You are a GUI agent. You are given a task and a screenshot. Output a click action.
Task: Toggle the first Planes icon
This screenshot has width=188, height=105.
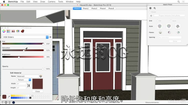pyautogui.click(x=160, y=32)
